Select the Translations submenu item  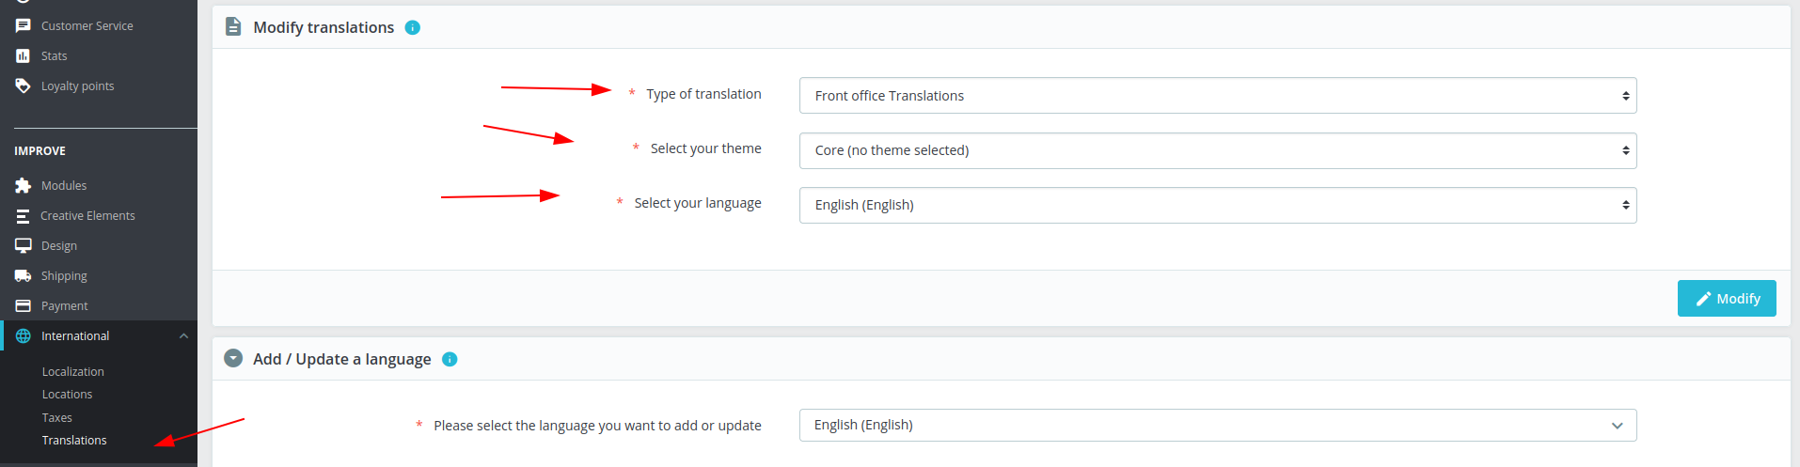(74, 440)
